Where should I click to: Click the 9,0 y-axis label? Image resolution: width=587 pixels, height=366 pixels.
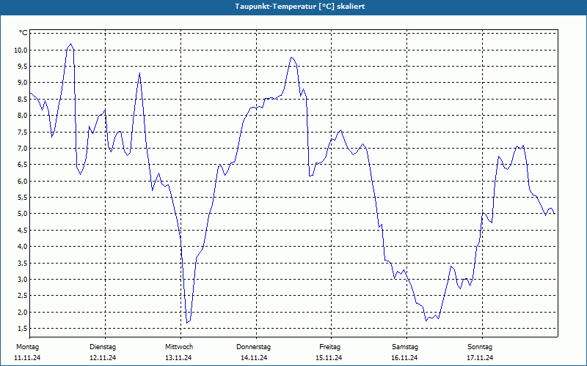click(22, 83)
